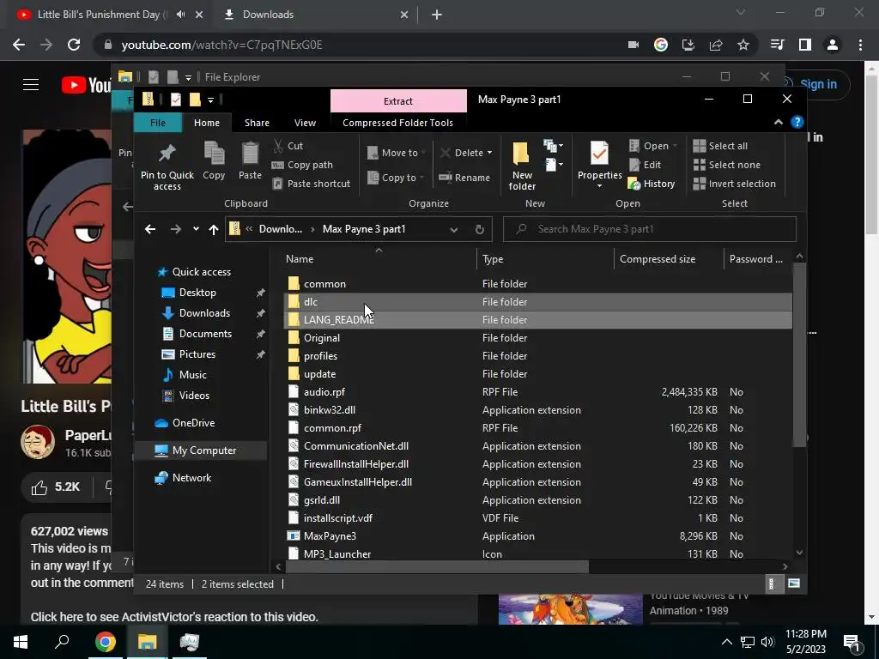This screenshot has width=879, height=659.
Task: Open Customize Quick Access Toolbar arrow
Action: tap(211, 100)
